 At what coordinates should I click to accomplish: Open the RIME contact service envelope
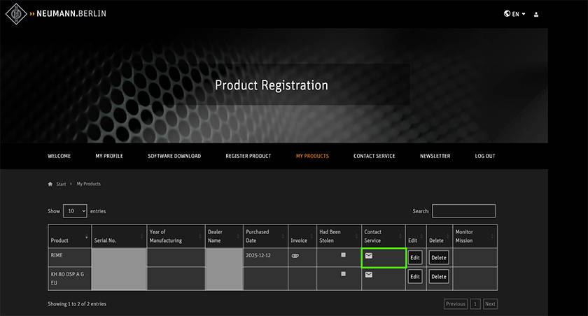pyautogui.click(x=369, y=256)
